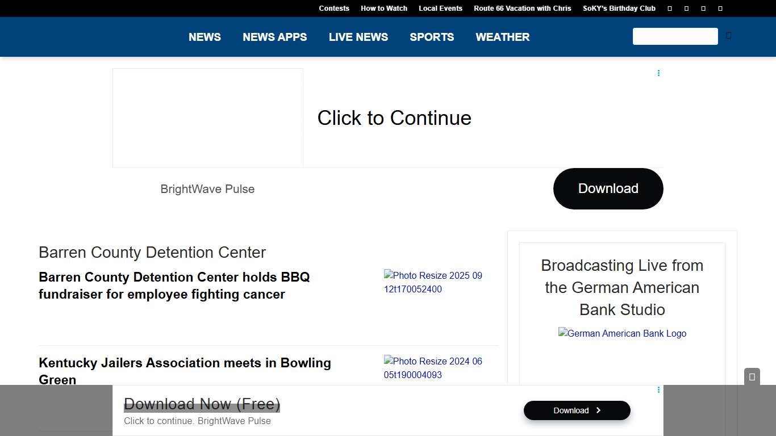Click the search icon beside the search box

point(729,36)
